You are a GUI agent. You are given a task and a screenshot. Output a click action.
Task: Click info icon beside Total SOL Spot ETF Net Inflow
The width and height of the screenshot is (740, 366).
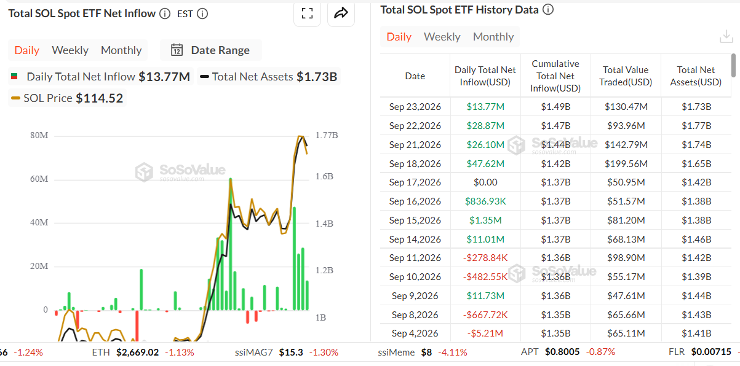click(165, 14)
